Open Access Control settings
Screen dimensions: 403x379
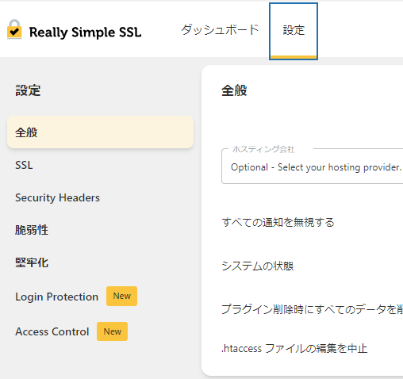[52, 331]
